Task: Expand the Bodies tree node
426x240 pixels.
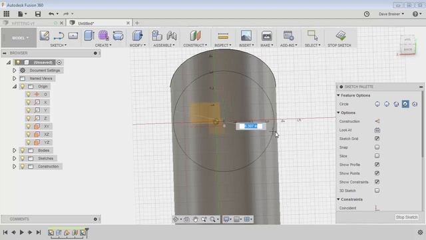Action: point(14,150)
